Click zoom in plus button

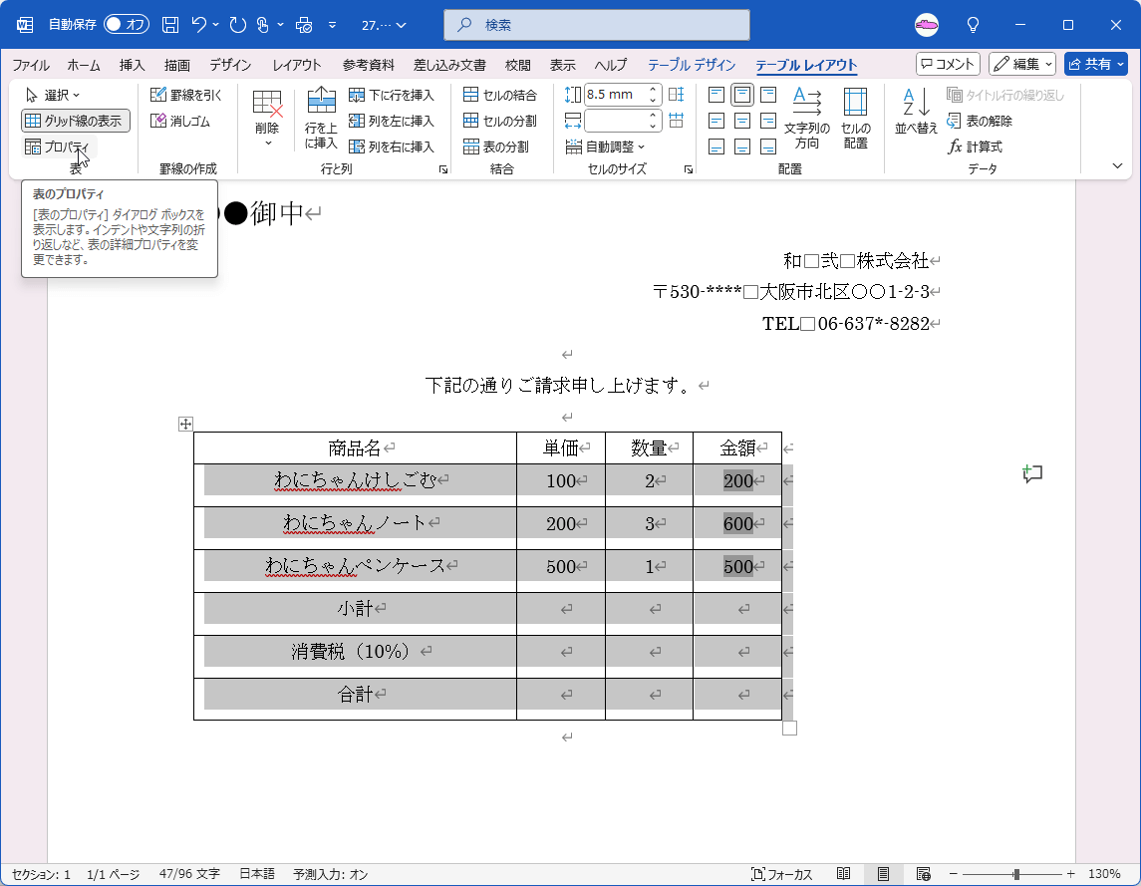pyautogui.click(x=1070, y=874)
